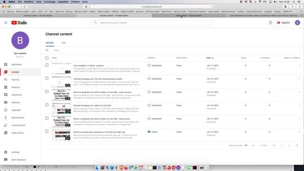Open macOS Spotlight search icon
Image resolution: width=304 pixels, height=171 pixels.
tap(294, 2)
